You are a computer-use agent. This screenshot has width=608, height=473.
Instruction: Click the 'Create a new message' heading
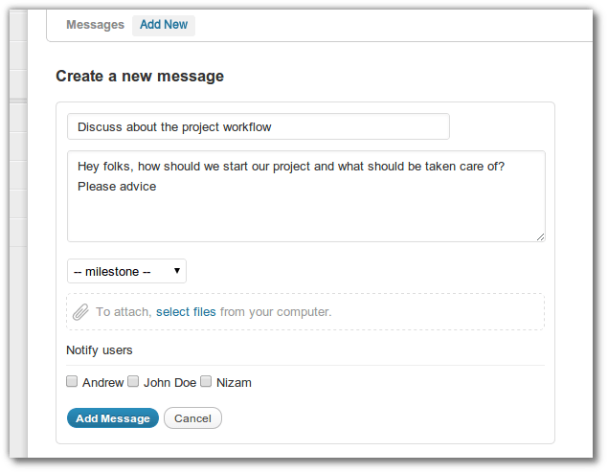click(140, 76)
